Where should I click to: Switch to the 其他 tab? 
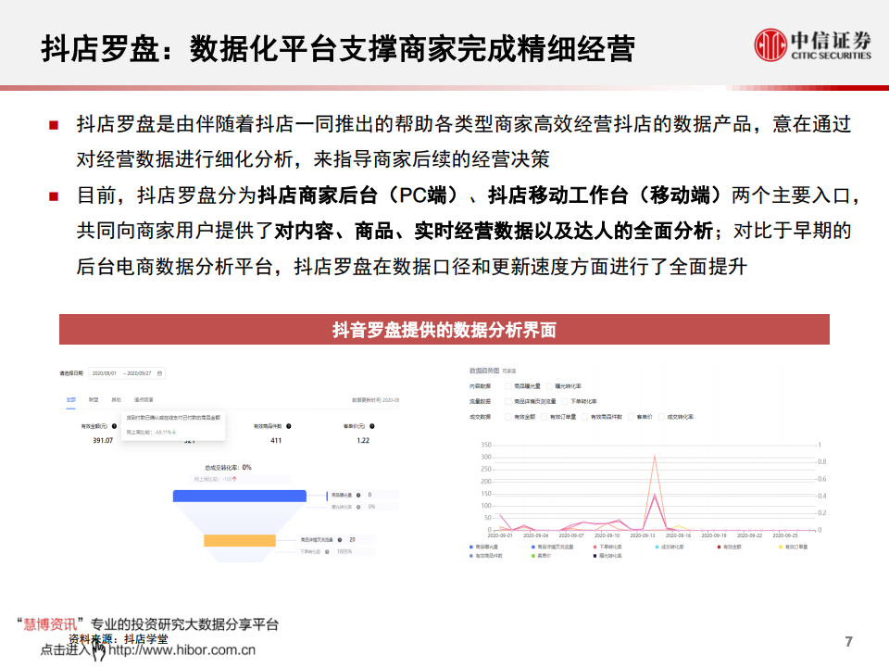point(117,400)
